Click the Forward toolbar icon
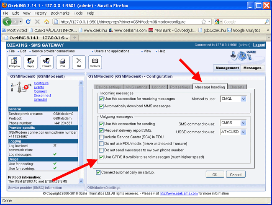272x205 pixels. point(47,62)
